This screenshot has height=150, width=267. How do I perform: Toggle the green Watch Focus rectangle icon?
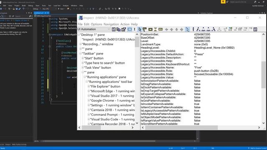pyautogui.click(x=150, y=29)
